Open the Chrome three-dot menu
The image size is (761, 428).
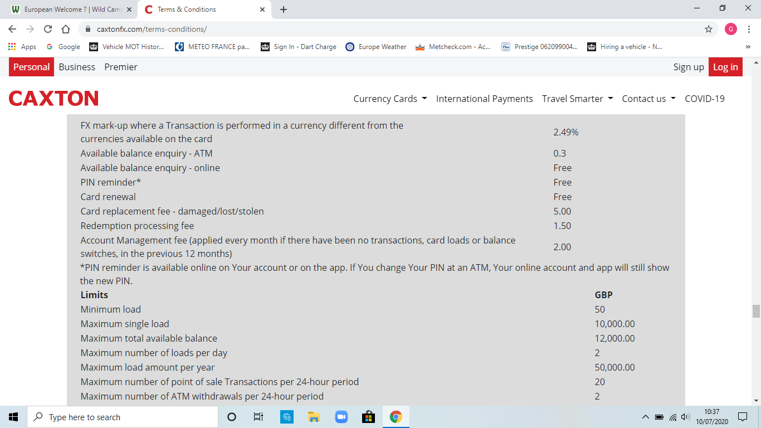pyautogui.click(x=749, y=29)
